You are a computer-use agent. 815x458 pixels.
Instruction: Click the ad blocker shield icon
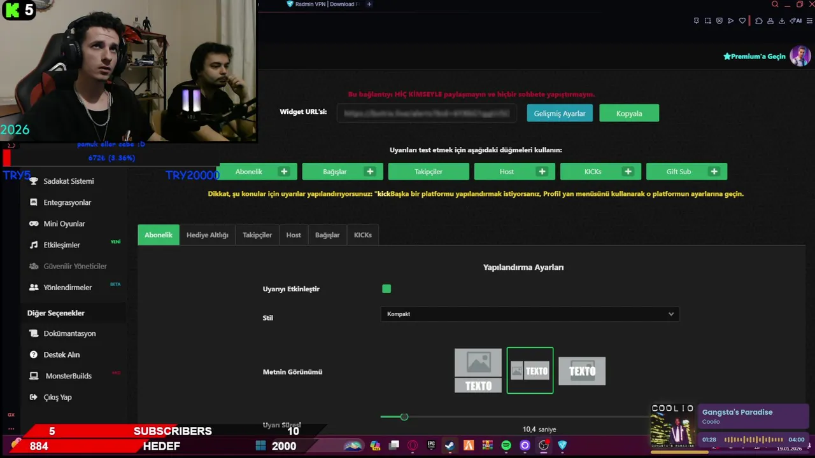point(719,21)
